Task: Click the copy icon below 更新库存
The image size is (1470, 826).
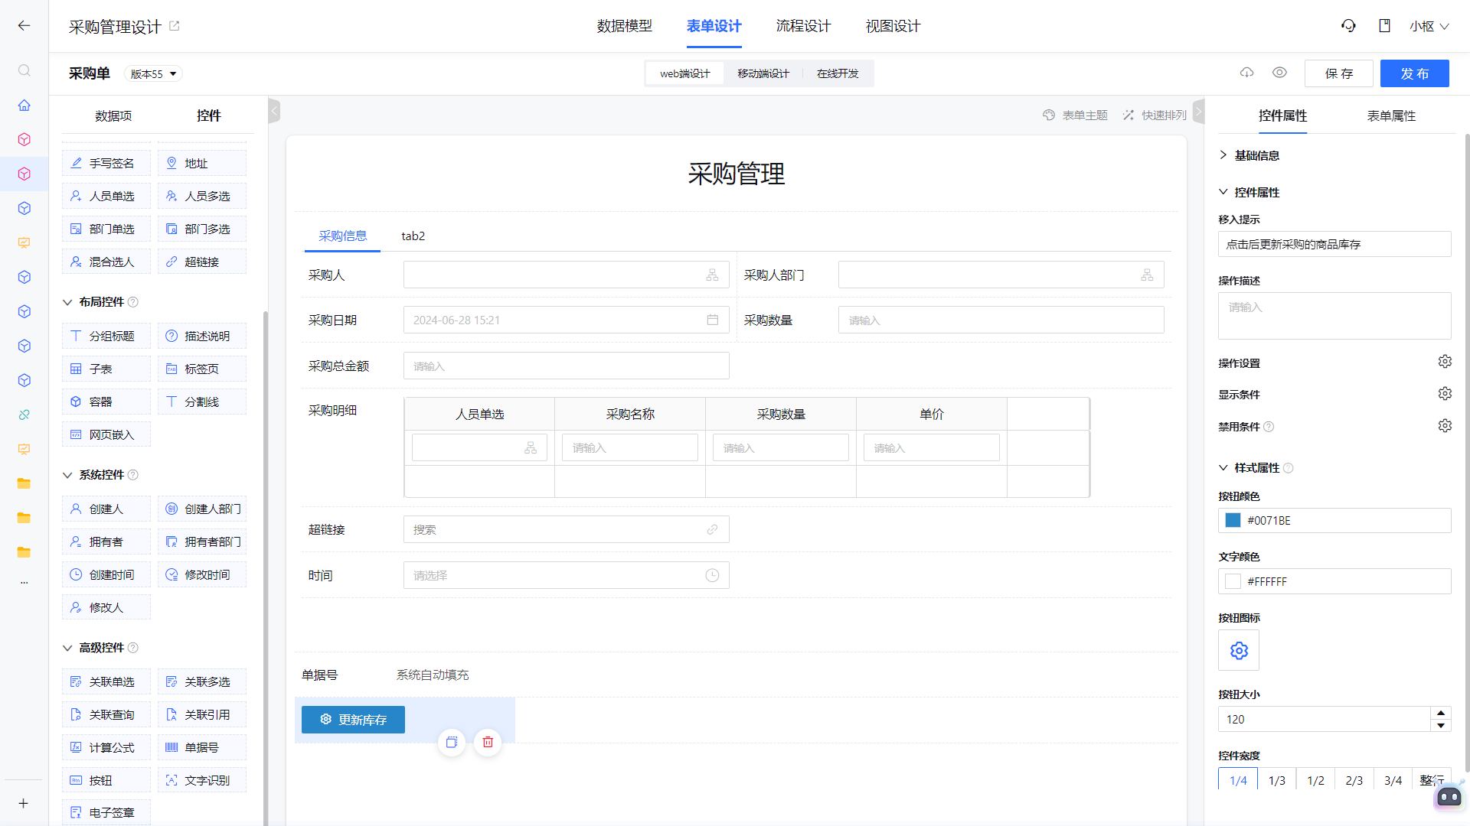Action: (x=452, y=742)
